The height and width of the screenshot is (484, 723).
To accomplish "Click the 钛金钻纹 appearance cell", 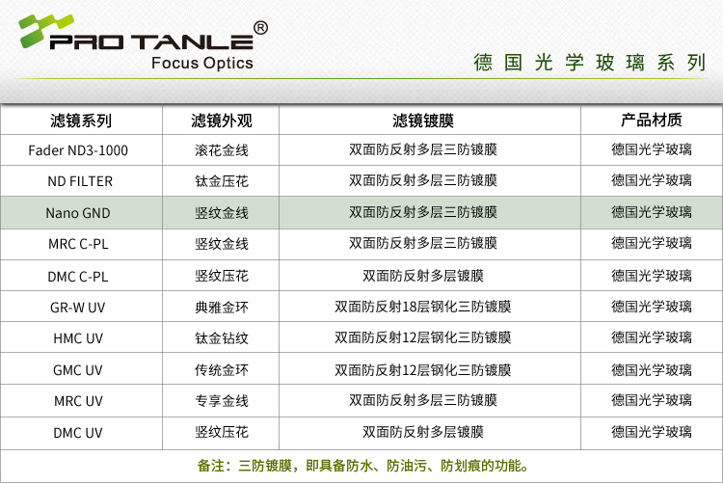I will tap(222, 338).
